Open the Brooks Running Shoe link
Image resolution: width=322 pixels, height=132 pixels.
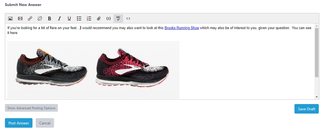click(x=182, y=28)
